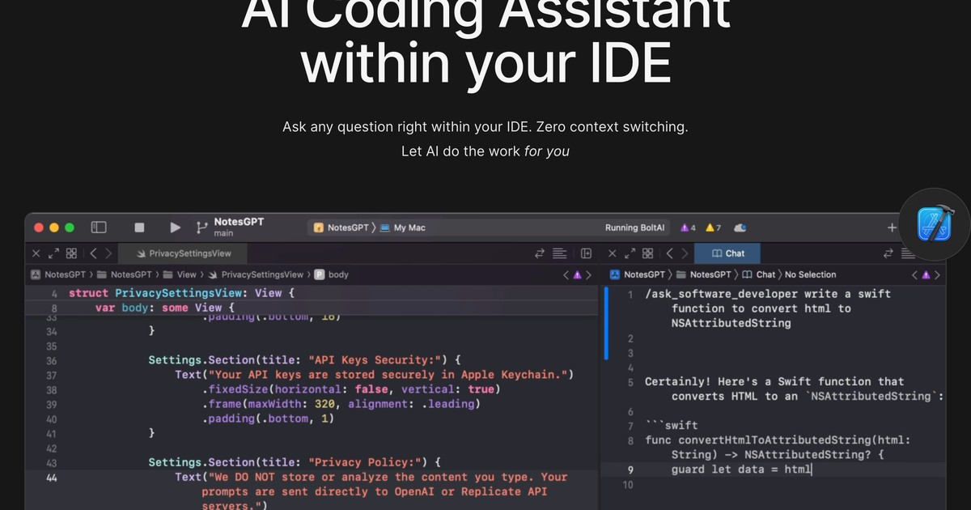Go back in left editor history

pyautogui.click(x=93, y=253)
